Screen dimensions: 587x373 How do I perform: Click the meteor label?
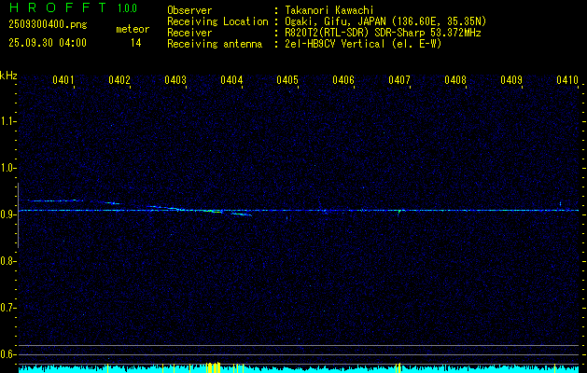pos(132,29)
